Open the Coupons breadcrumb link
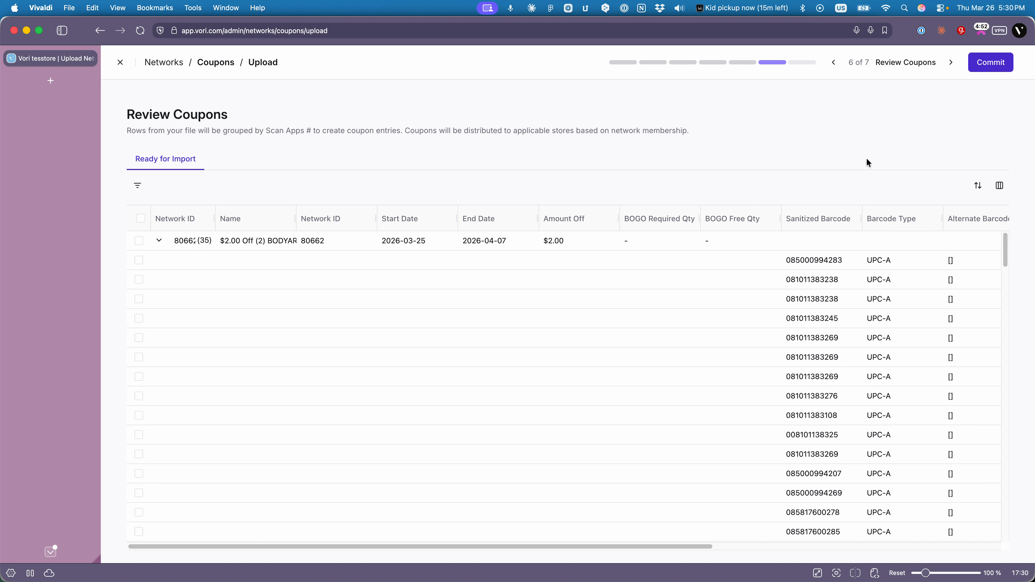The image size is (1035, 582). click(215, 62)
